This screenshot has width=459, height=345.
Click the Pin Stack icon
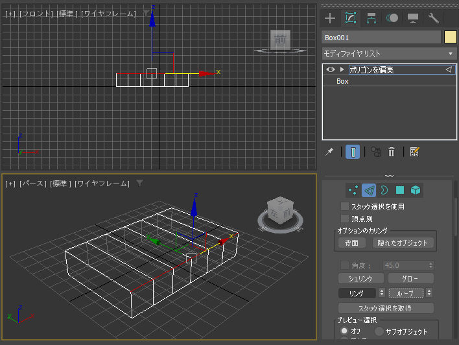(329, 152)
